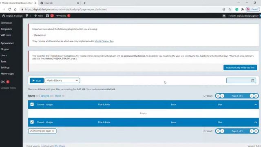
Task: Follow the WordPress footer link
Action: [x=60, y=146]
